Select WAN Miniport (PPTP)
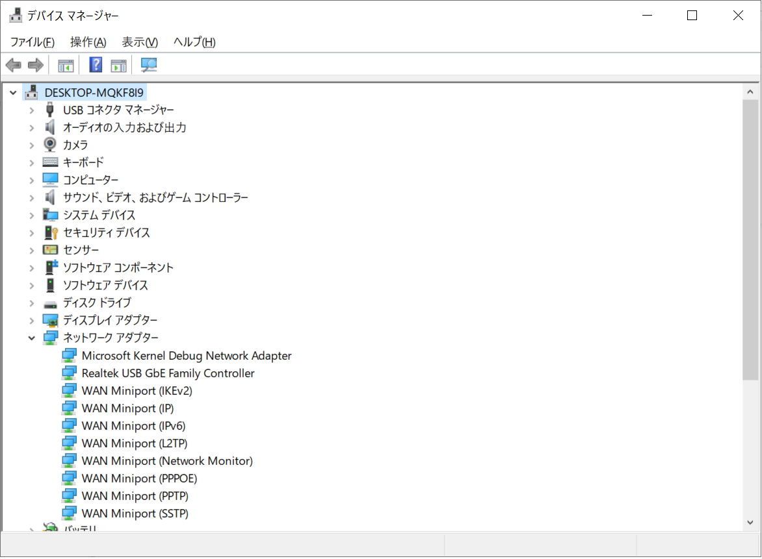The image size is (762, 559). [135, 495]
